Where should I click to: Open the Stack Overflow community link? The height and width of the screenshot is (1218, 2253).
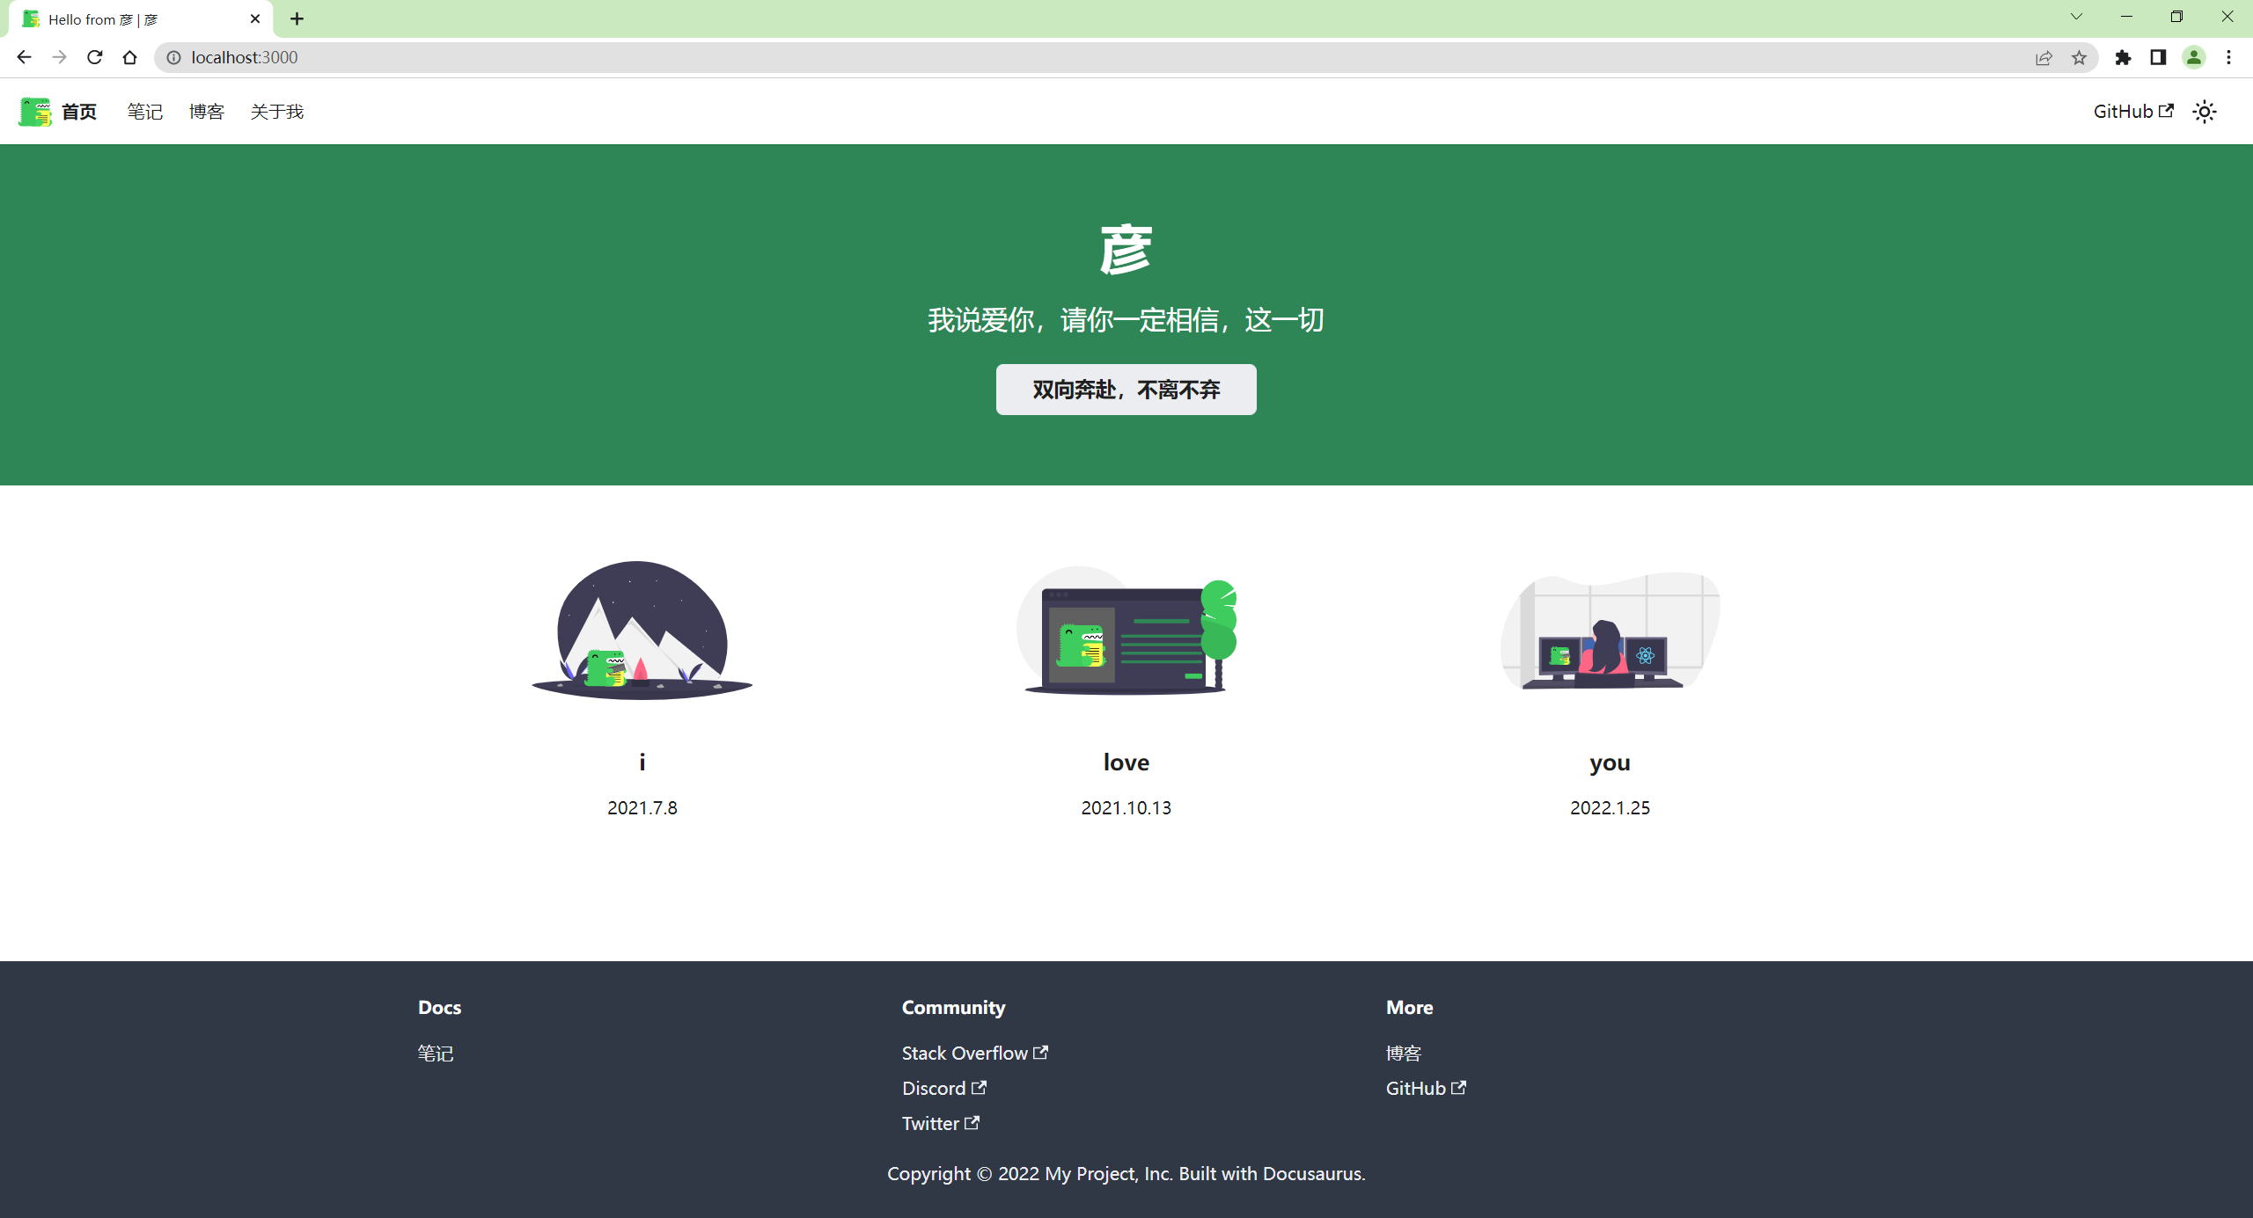(x=965, y=1053)
